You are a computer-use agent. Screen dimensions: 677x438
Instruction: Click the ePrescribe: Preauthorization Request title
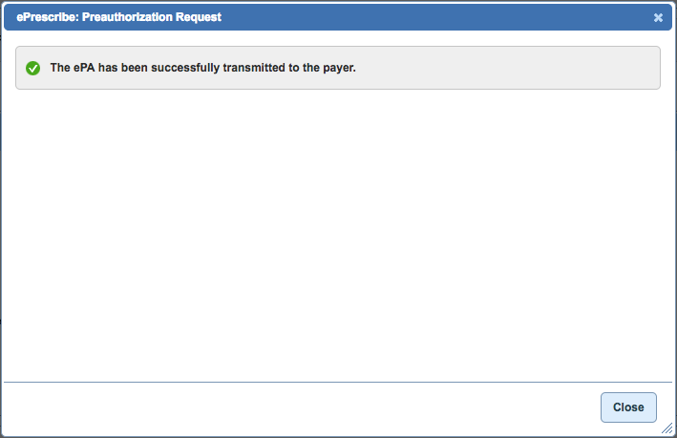point(118,17)
